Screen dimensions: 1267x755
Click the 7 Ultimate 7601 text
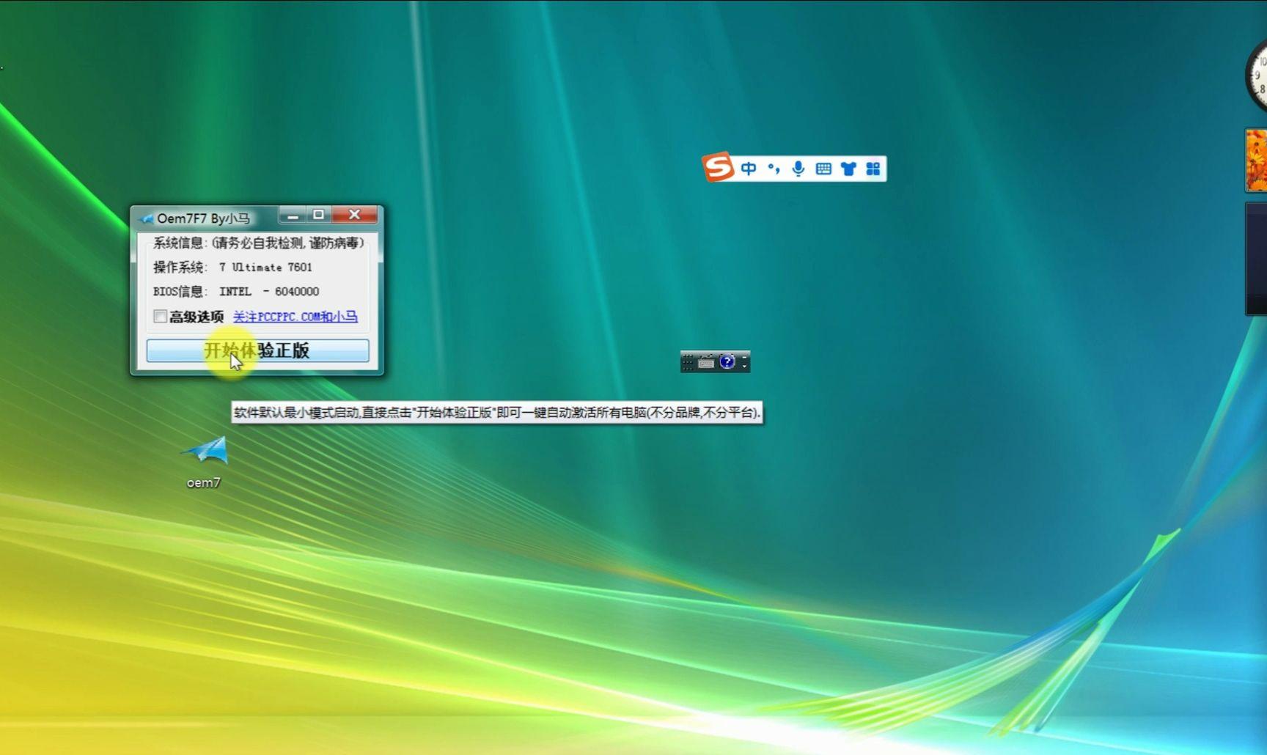pos(265,268)
